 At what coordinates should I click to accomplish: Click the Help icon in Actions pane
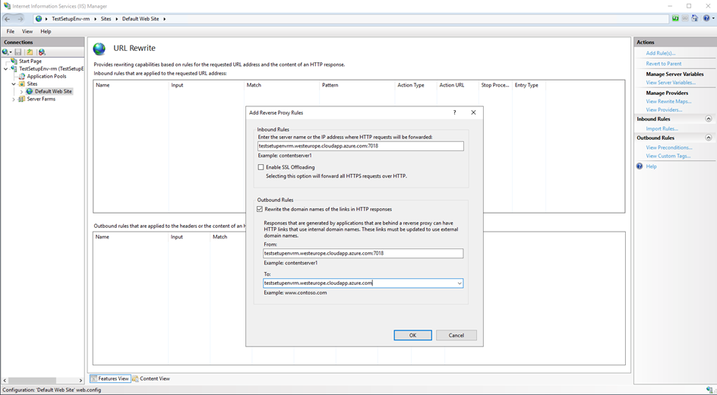pos(640,166)
